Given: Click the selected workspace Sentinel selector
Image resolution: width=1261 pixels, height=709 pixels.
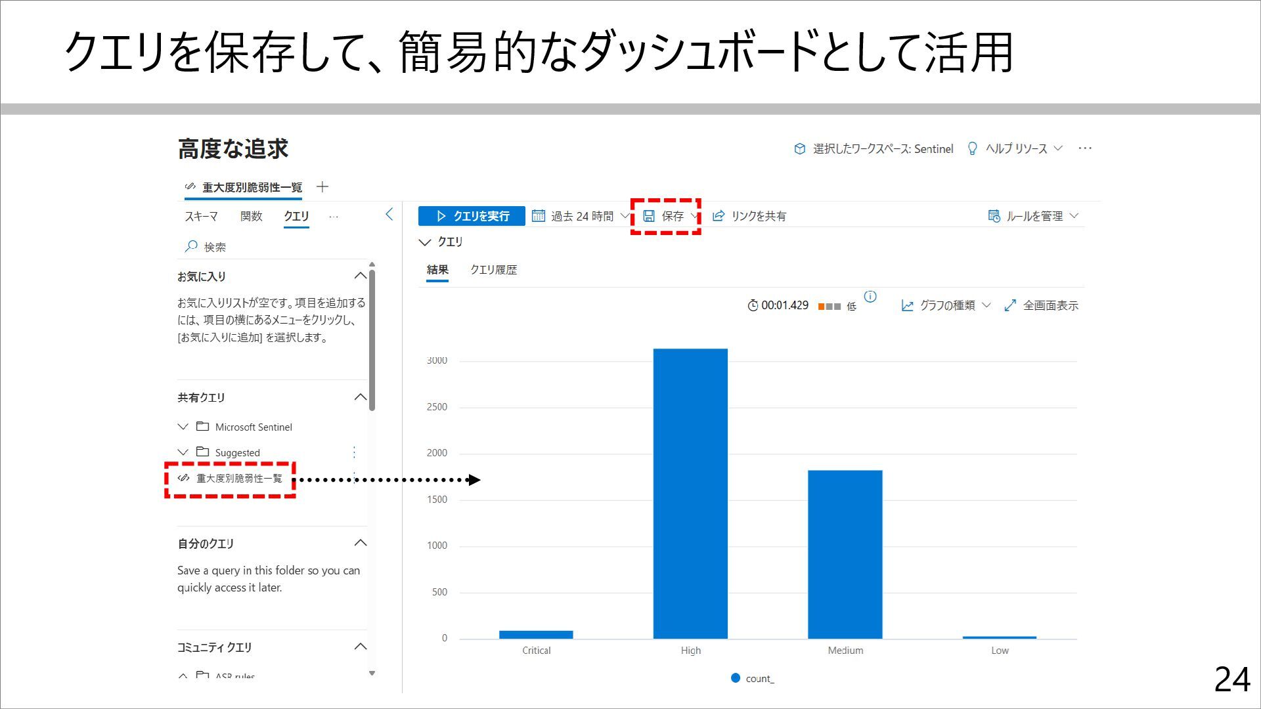Looking at the screenshot, I should point(874,149).
